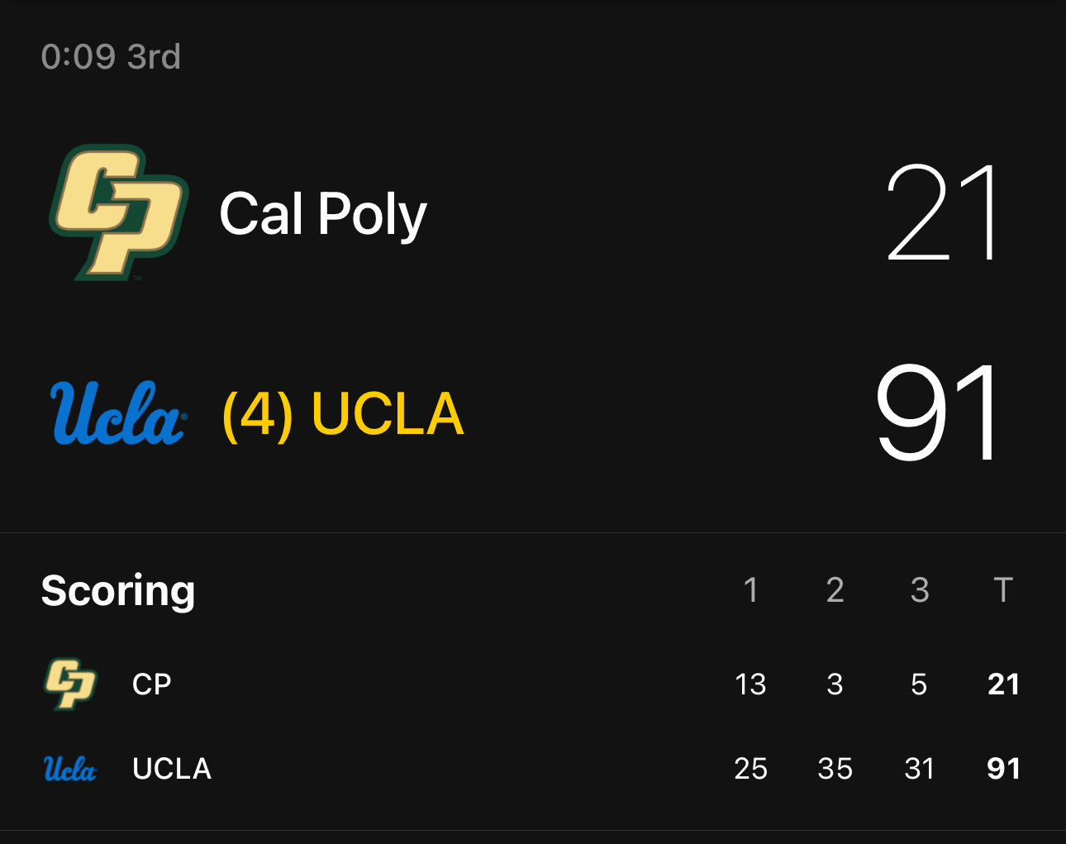The image size is (1066, 844).
Task: Click the large UCLA script logo
Action: [118, 413]
